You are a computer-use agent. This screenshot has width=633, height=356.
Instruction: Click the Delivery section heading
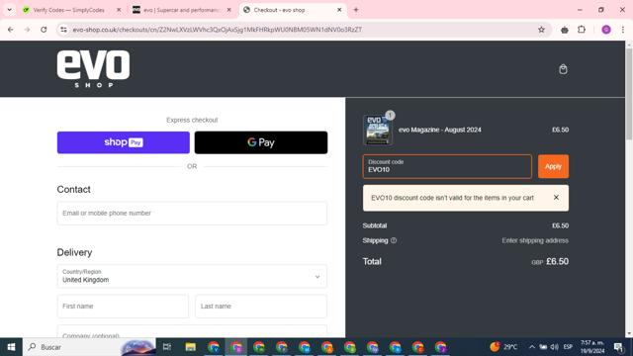coord(74,252)
